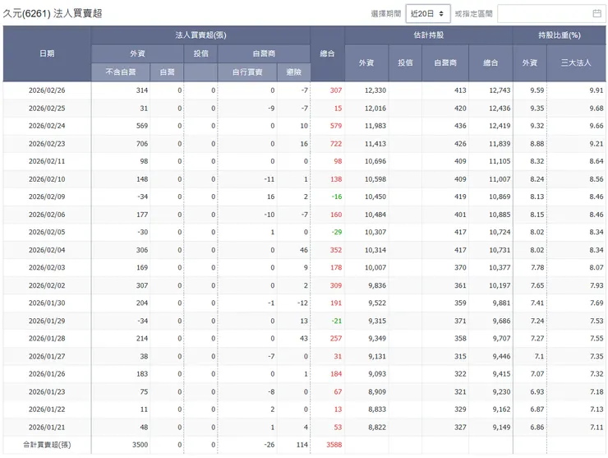This screenshot has height=458, width=608.
Task: Click the total value 3588
Action: (334, 445)
